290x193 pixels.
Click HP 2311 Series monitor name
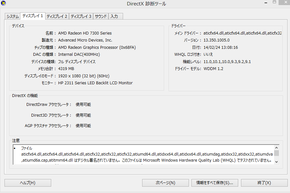coord(95,83)
